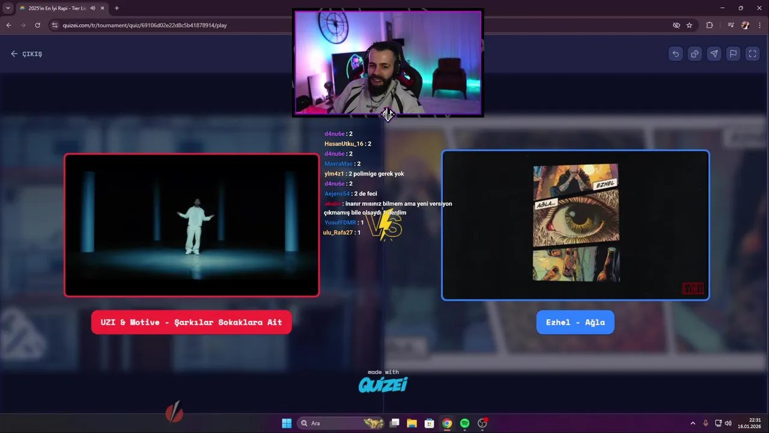Click the crossed-eye tracking protection icon
The height and width of the screenshot is (433, 769).
pyautogui.click(x=676, y=25)
